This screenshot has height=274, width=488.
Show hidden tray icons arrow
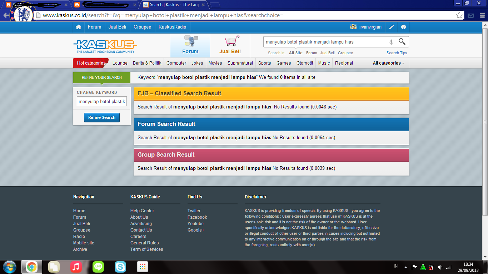[405, 267]
